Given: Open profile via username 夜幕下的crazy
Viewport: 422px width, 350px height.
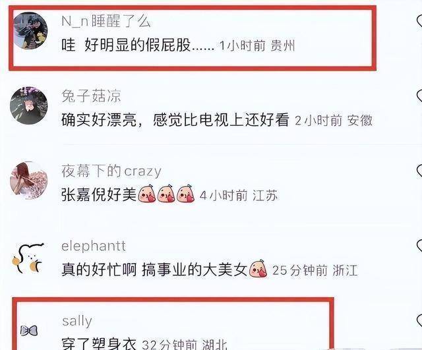Looking at the screenshot, I should (x=111, y=171).
